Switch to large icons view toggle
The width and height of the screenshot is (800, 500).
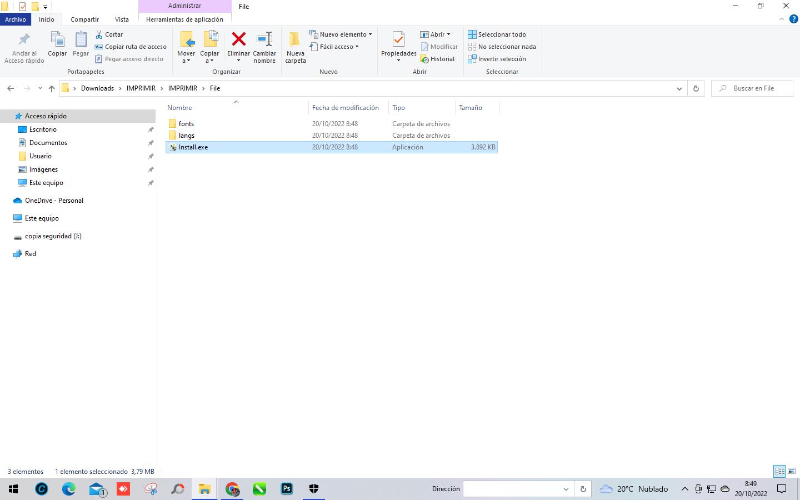tap(792, 471)
